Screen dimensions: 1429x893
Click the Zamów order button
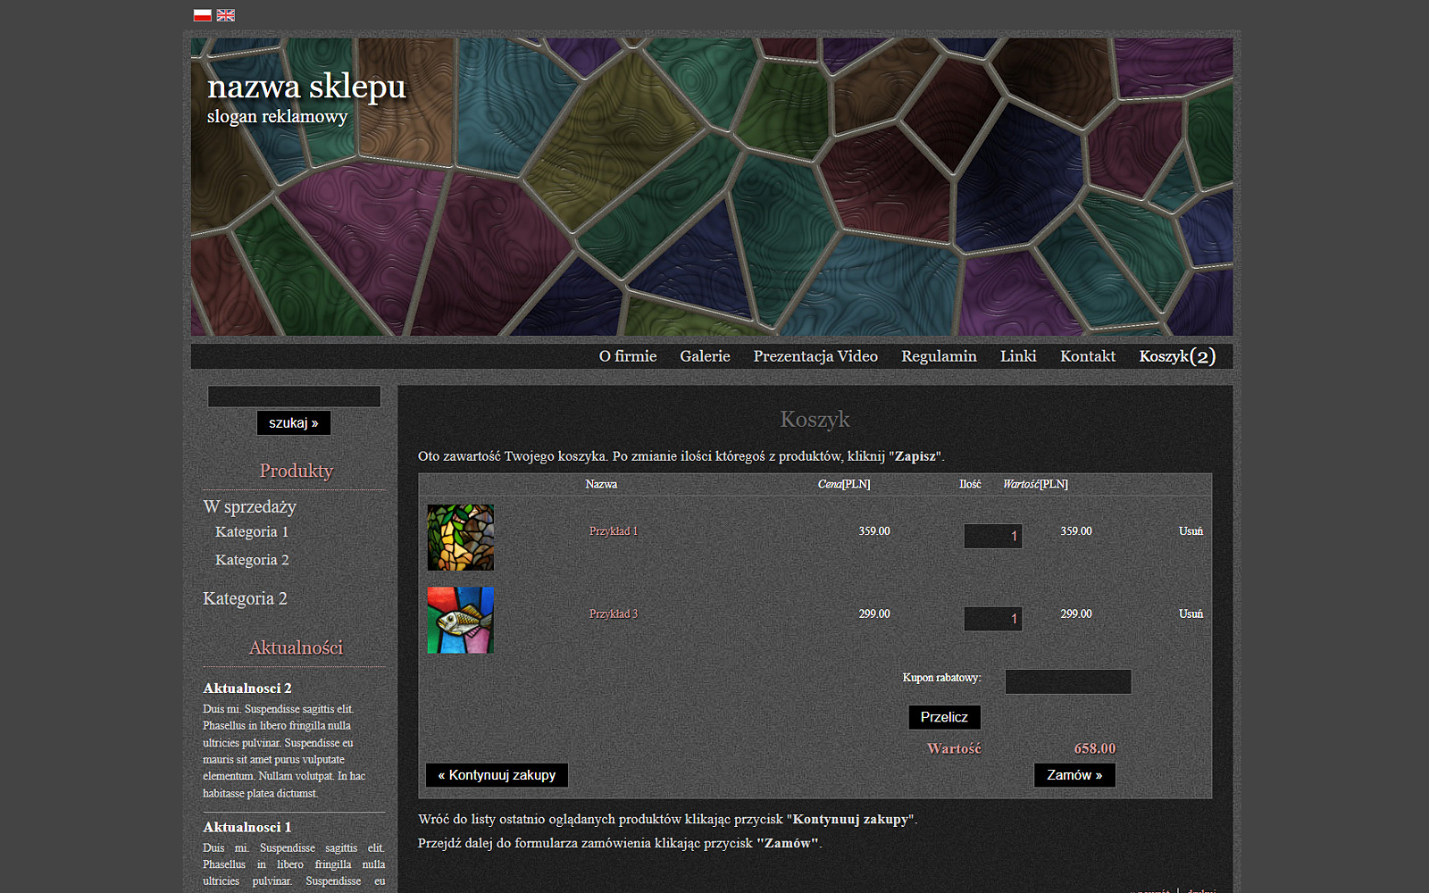(1074, 775)
